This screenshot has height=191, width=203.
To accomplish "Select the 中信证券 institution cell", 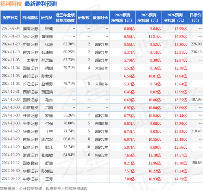I will point(30,44).
